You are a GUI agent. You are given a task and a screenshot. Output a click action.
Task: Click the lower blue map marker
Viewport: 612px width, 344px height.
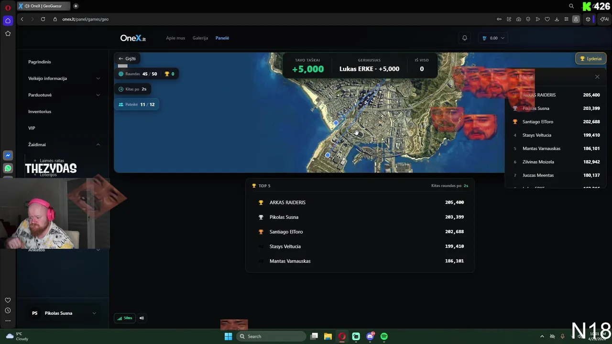[328, 155]
